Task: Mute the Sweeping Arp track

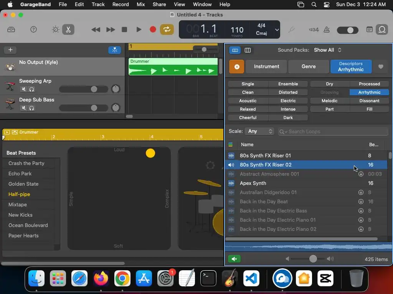Action: pos(23,89)
